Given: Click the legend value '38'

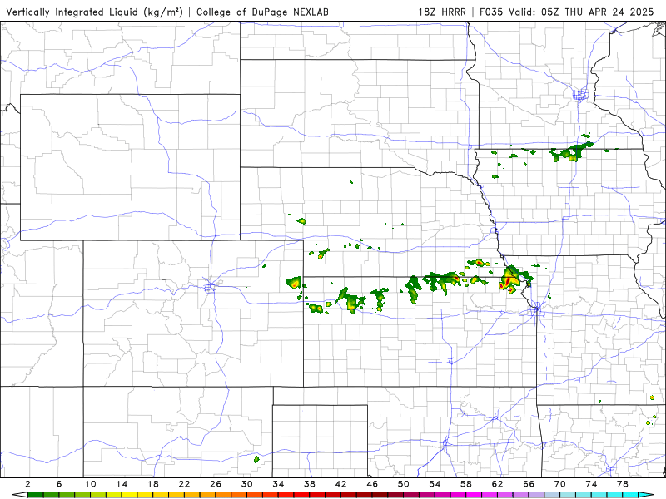Looking at the screenshot, I should 310,484.
